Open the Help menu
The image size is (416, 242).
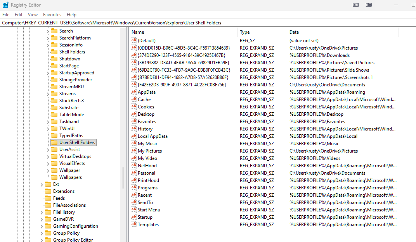(71, 15)
